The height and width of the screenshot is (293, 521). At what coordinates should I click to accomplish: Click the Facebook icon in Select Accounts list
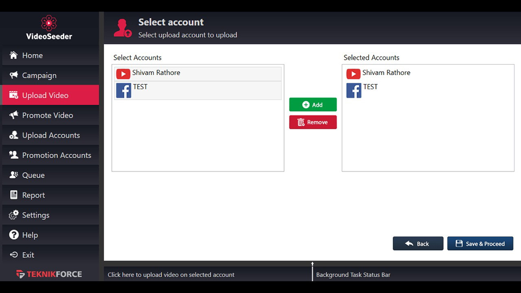(x=123, y=90)
